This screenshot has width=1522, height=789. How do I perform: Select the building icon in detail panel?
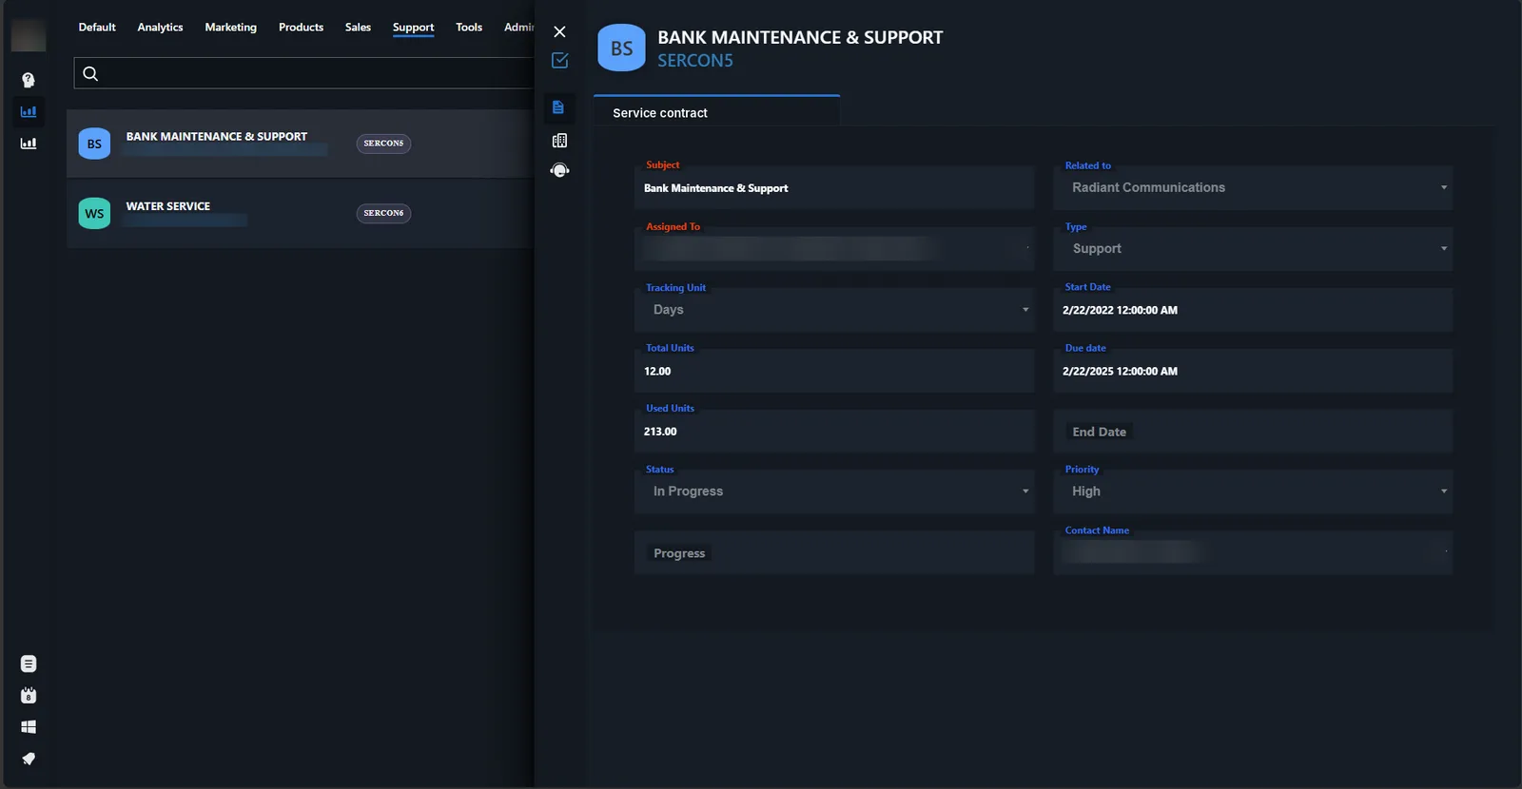click(559, 141)
